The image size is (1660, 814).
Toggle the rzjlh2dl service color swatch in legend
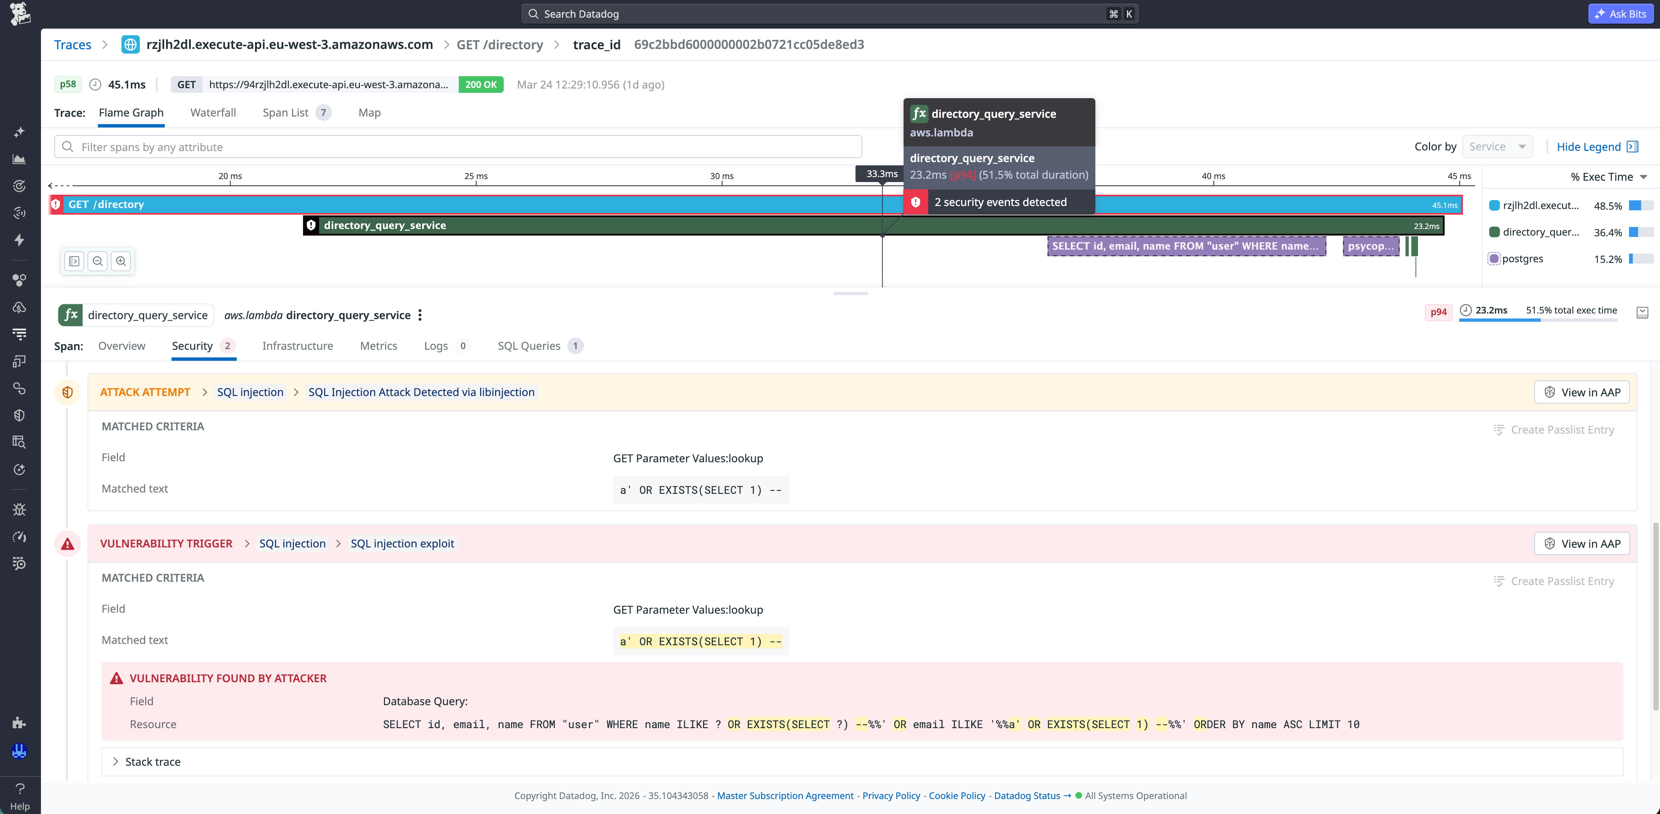1494,205
